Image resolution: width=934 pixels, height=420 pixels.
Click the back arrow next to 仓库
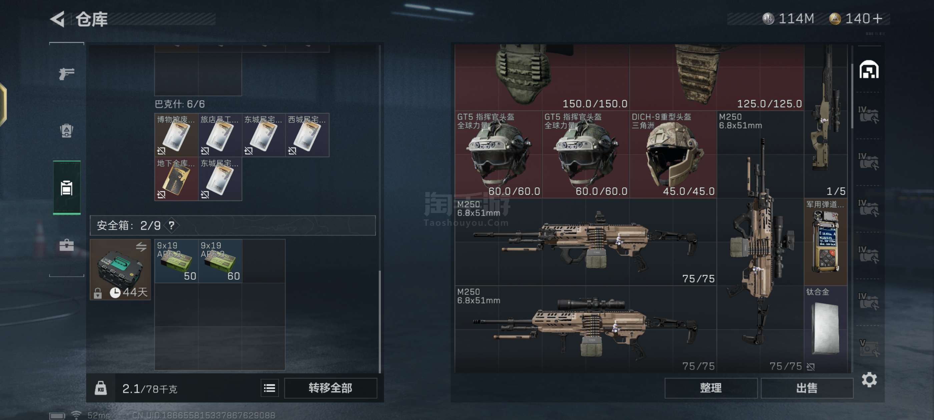(x=58, y=19)
